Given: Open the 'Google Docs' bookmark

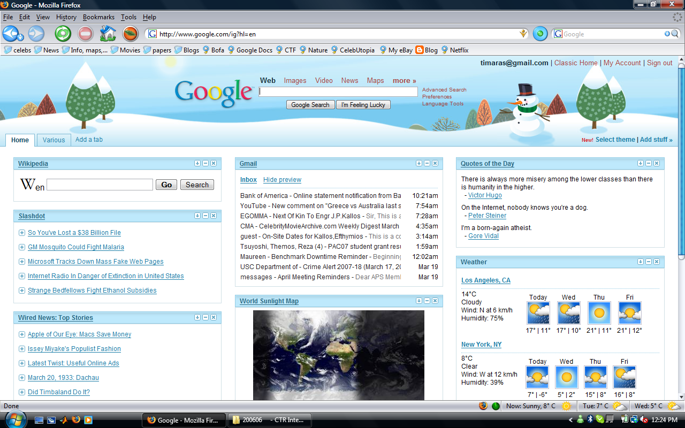Looking at the screenshot, I should [250, 50].
